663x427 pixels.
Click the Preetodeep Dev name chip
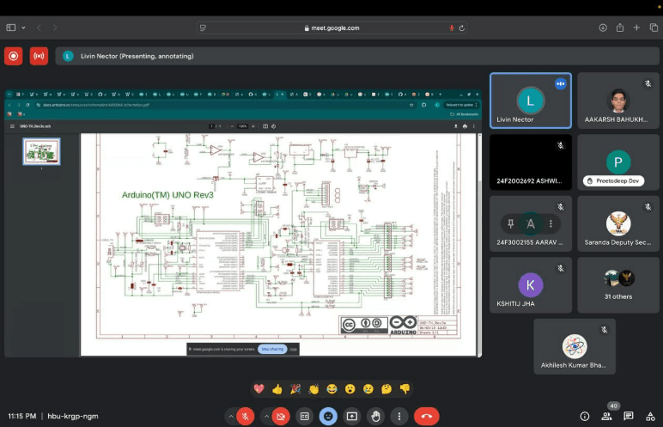click(x=613, y=180)
